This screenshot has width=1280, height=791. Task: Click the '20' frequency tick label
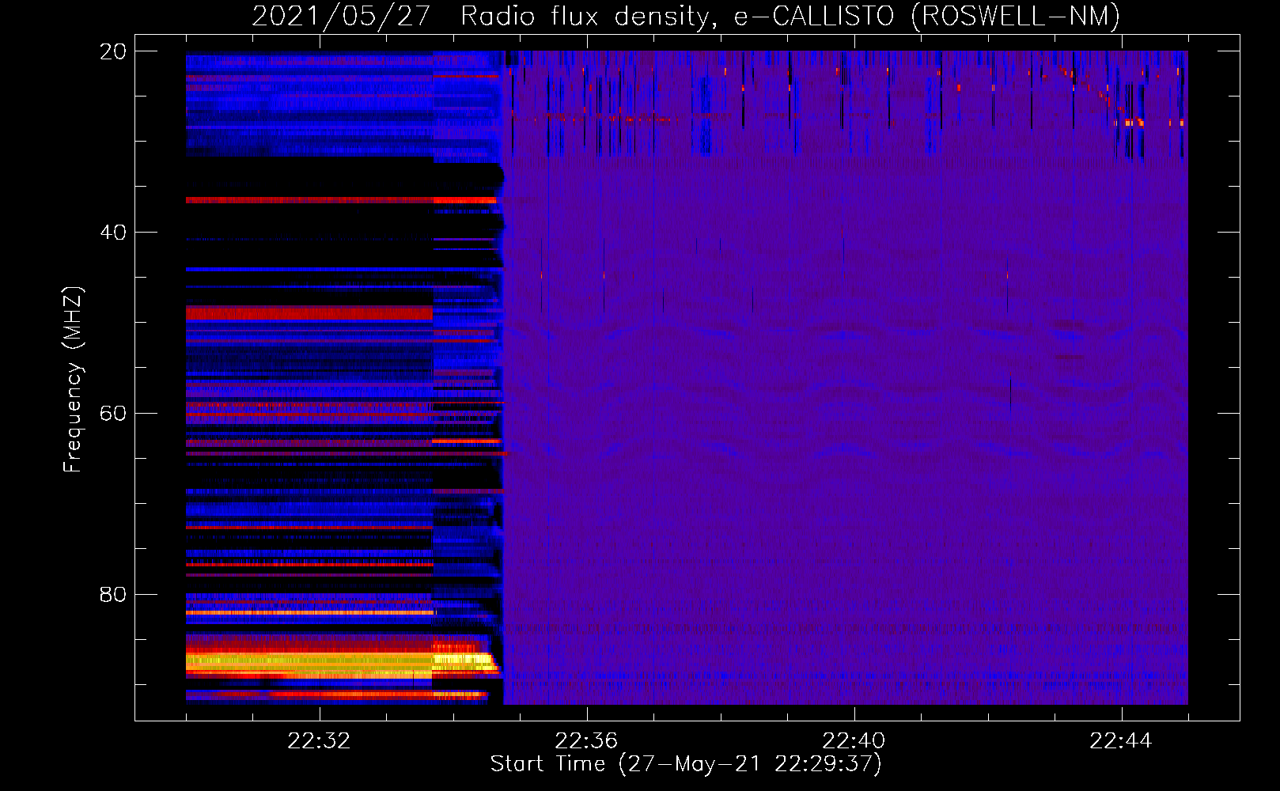pyautogui.click(x=112, y=51)
